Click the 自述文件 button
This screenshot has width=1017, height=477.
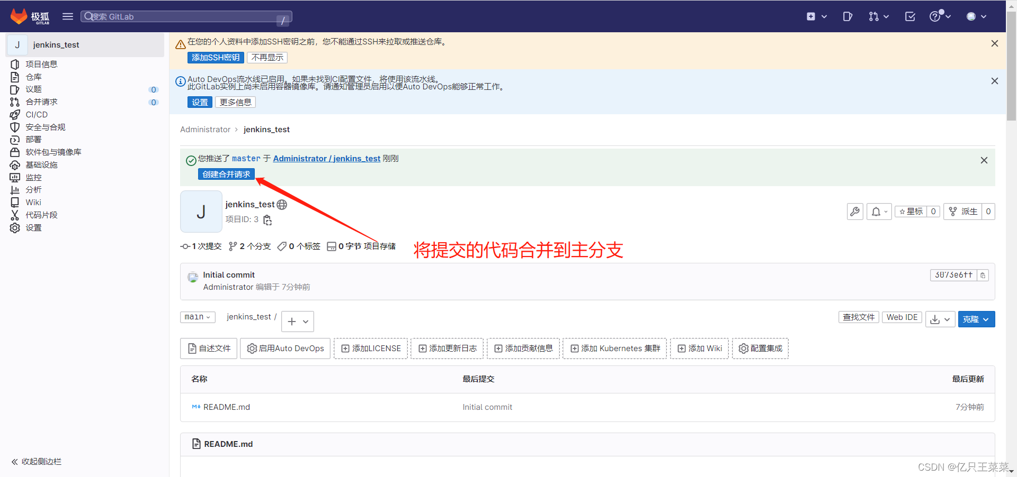pyautogui.click(x=209, y=348)
